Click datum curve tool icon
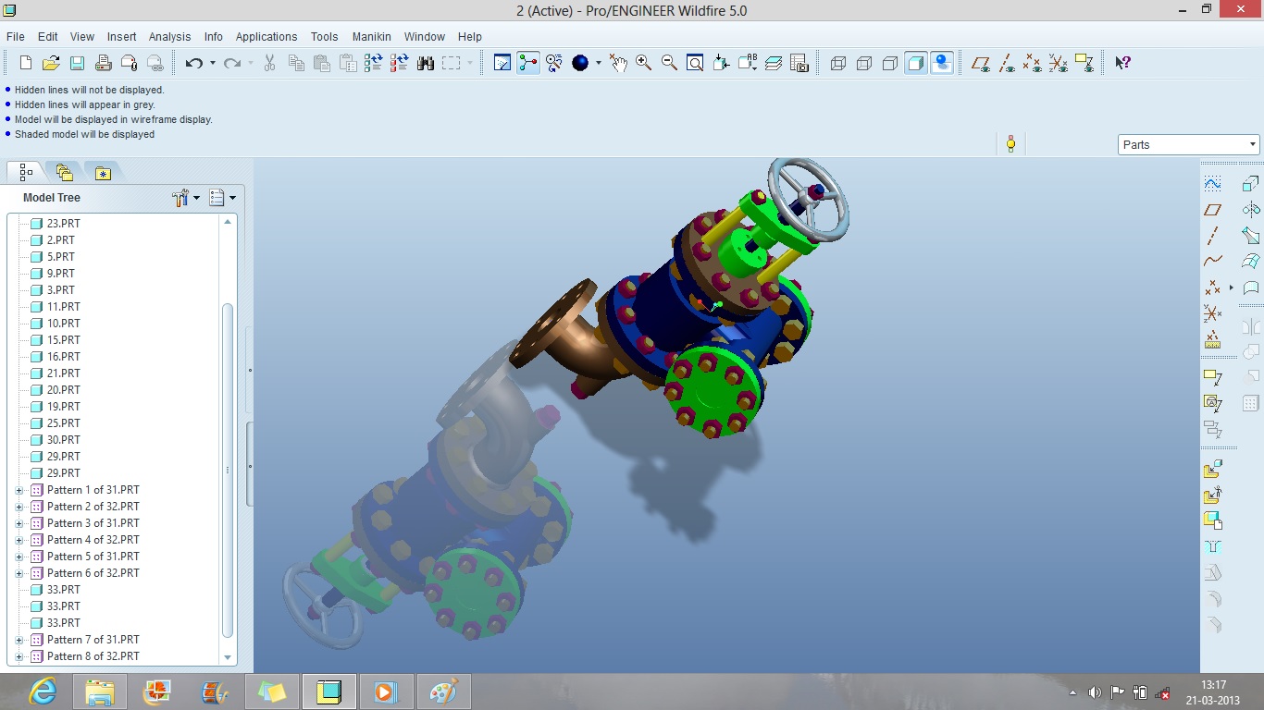This screenshot has height=710, width=1264. 1213,262
